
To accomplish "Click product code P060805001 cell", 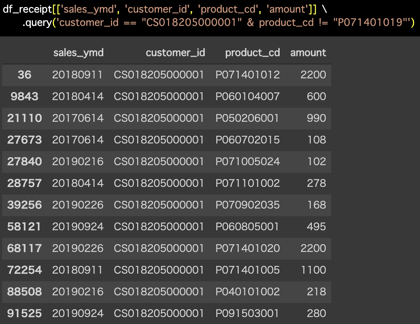I will [x=247, y=226].
